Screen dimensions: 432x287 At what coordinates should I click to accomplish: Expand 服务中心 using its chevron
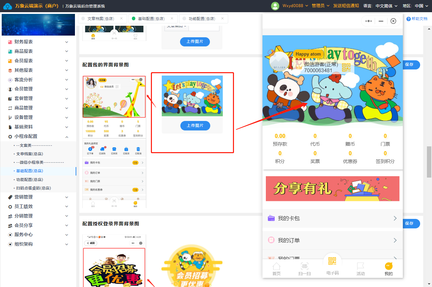click(x=67, y=235)
